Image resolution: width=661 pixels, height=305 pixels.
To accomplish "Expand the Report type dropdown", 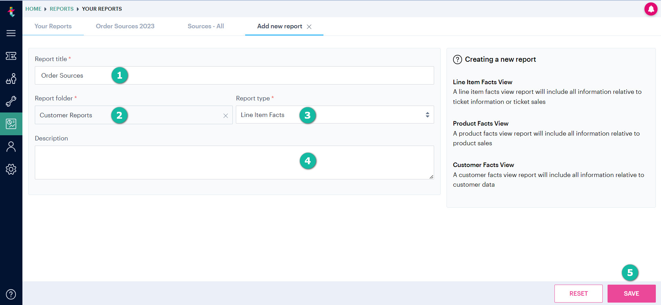I will (335, 115).
